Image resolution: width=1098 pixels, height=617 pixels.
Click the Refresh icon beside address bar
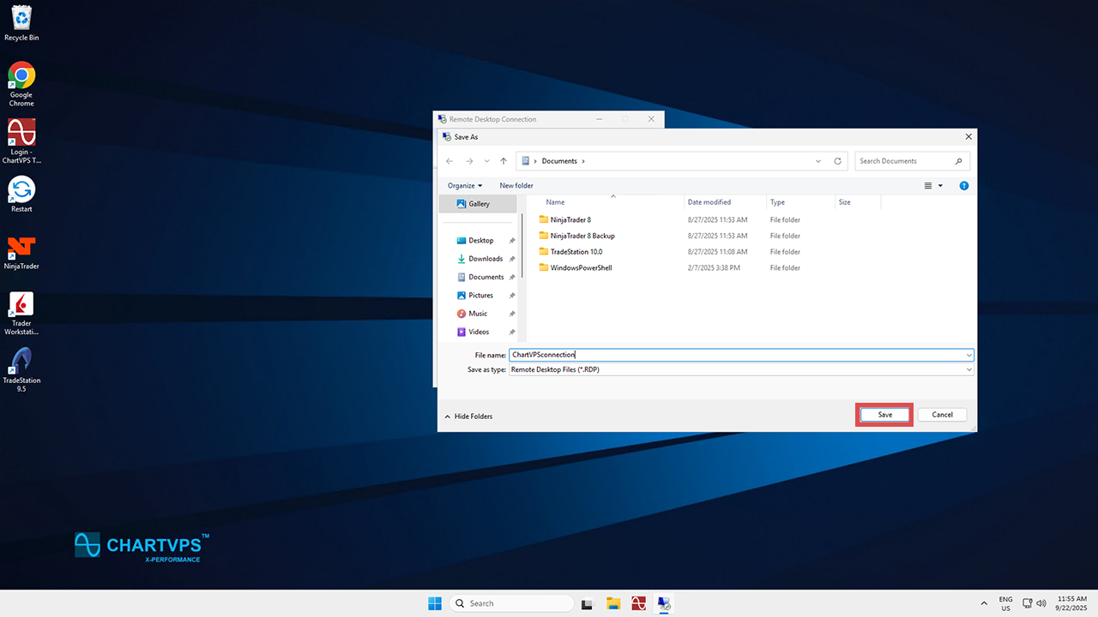pos(838,161)
